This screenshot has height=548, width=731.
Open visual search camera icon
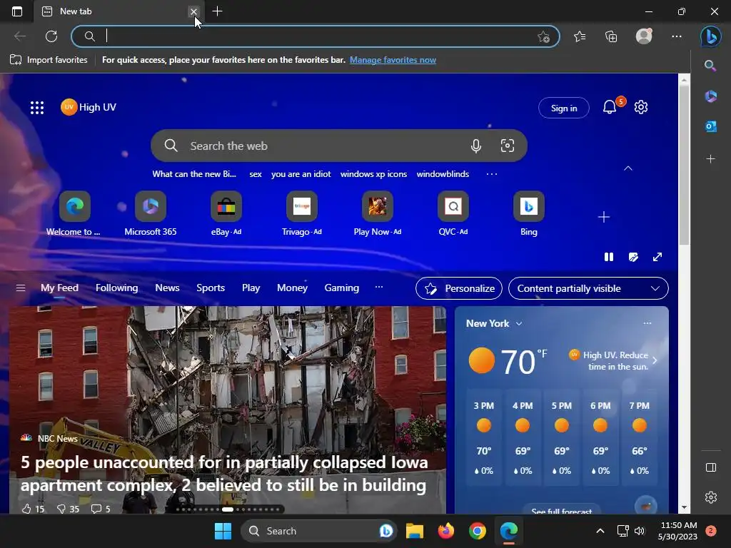pyautogui.click(x=508, y=146)
